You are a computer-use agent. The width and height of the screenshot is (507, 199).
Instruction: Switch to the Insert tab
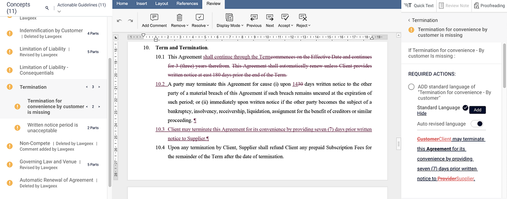pos(142,4)
